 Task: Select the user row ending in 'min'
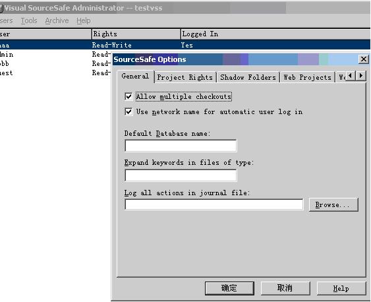(55, 55)
